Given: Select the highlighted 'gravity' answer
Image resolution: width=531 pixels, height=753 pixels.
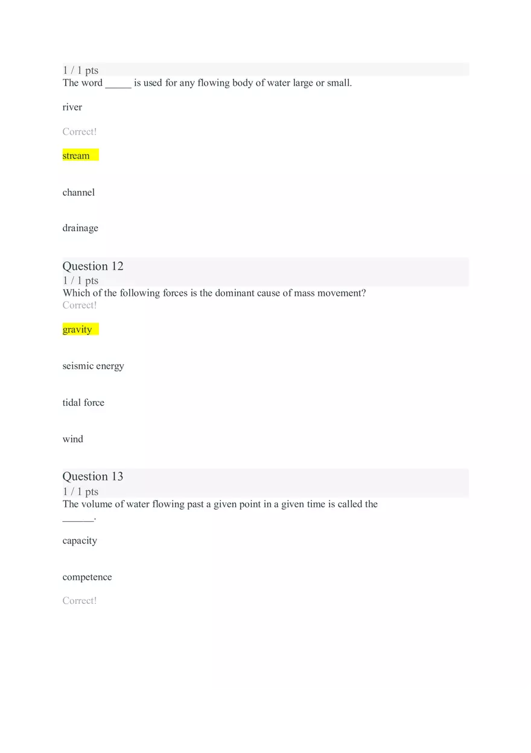Looking at the screenshot, I should (80, 330).
